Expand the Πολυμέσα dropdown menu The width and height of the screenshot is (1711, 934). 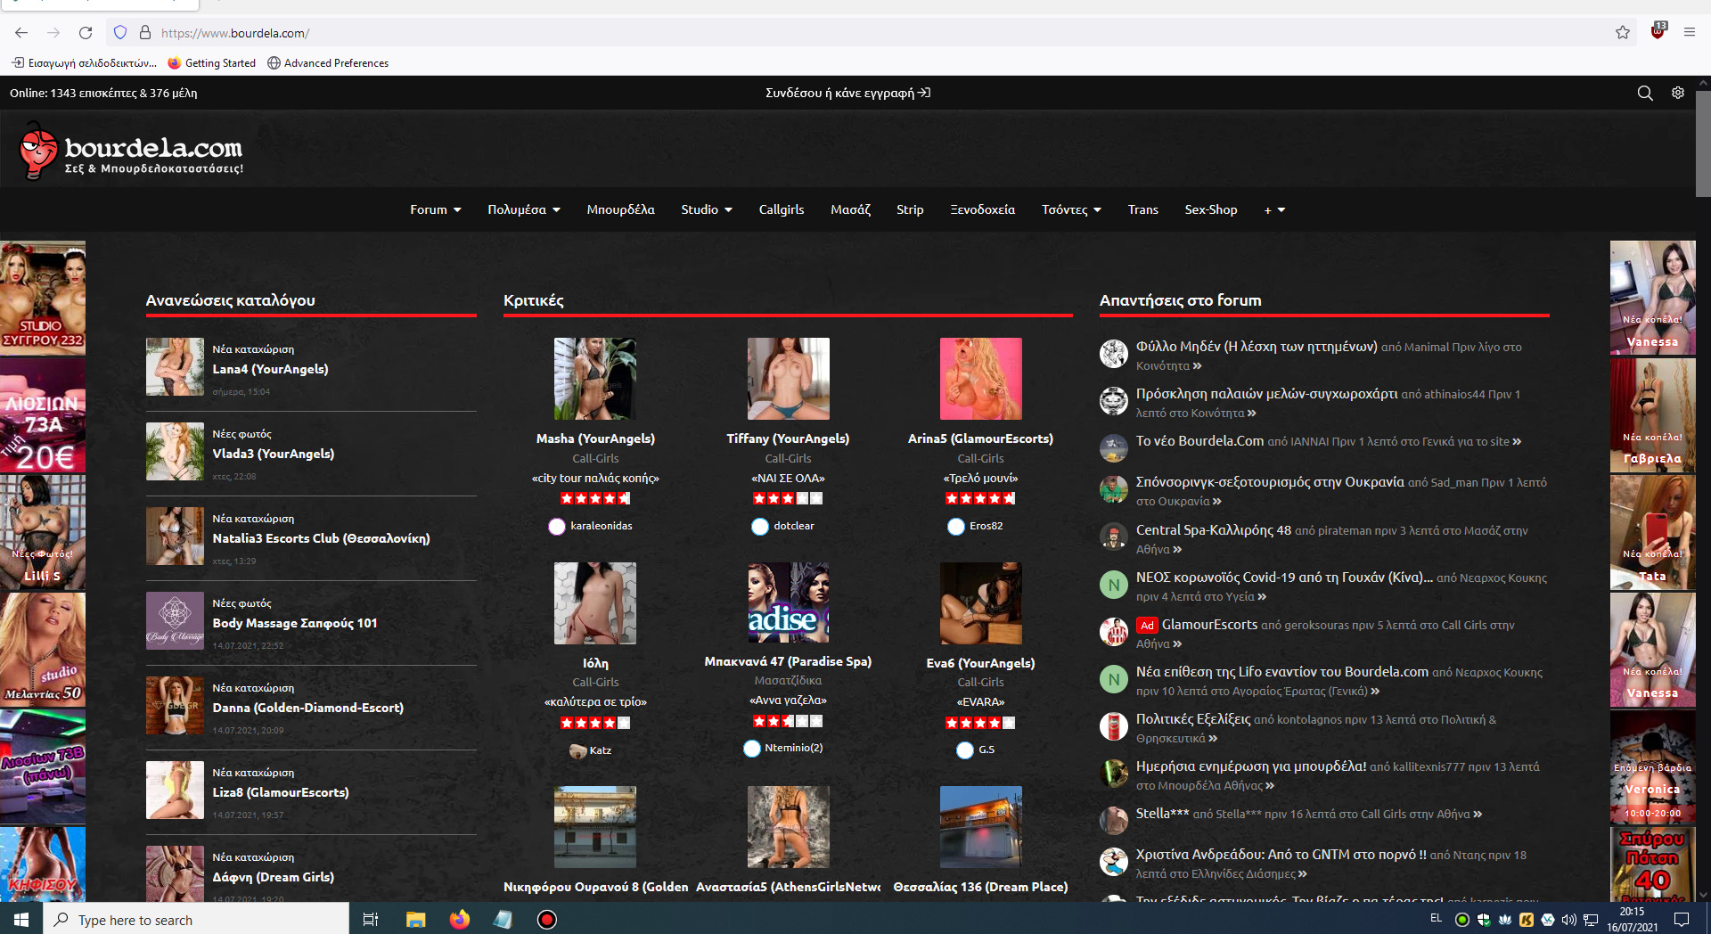(x=524, y=209)
